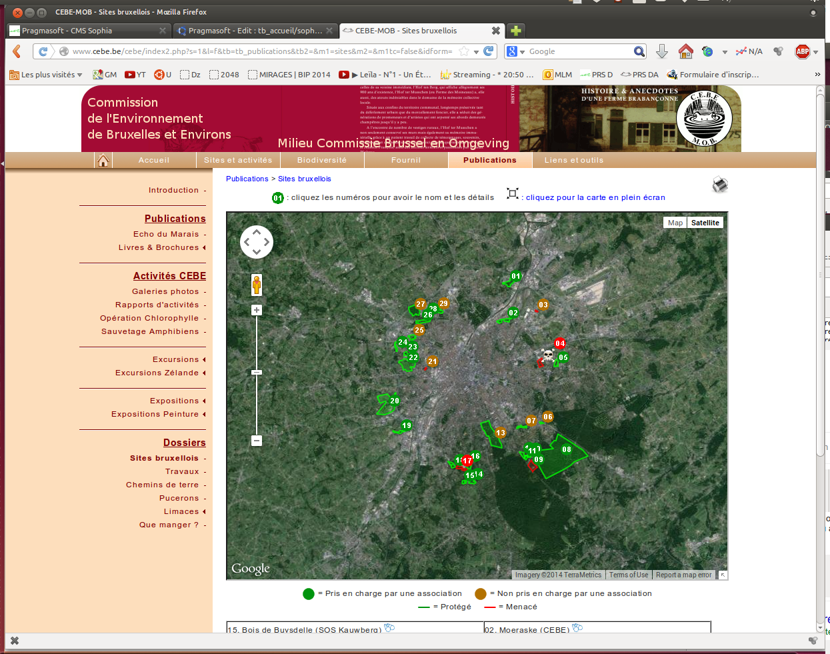Click the Street View pegman icon
Screen dimensions: 830x654
[x=257, y=285]
